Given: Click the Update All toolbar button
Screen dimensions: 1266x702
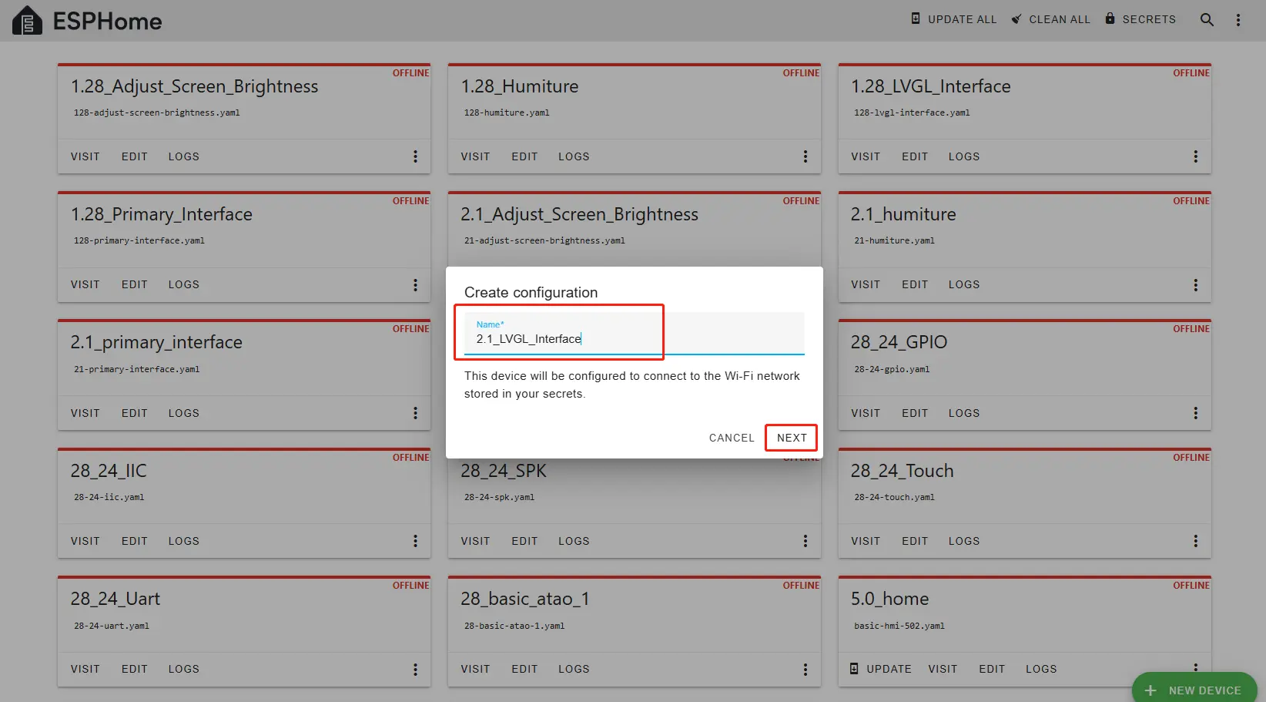Looking at the screenshot, I should [953, 19].
